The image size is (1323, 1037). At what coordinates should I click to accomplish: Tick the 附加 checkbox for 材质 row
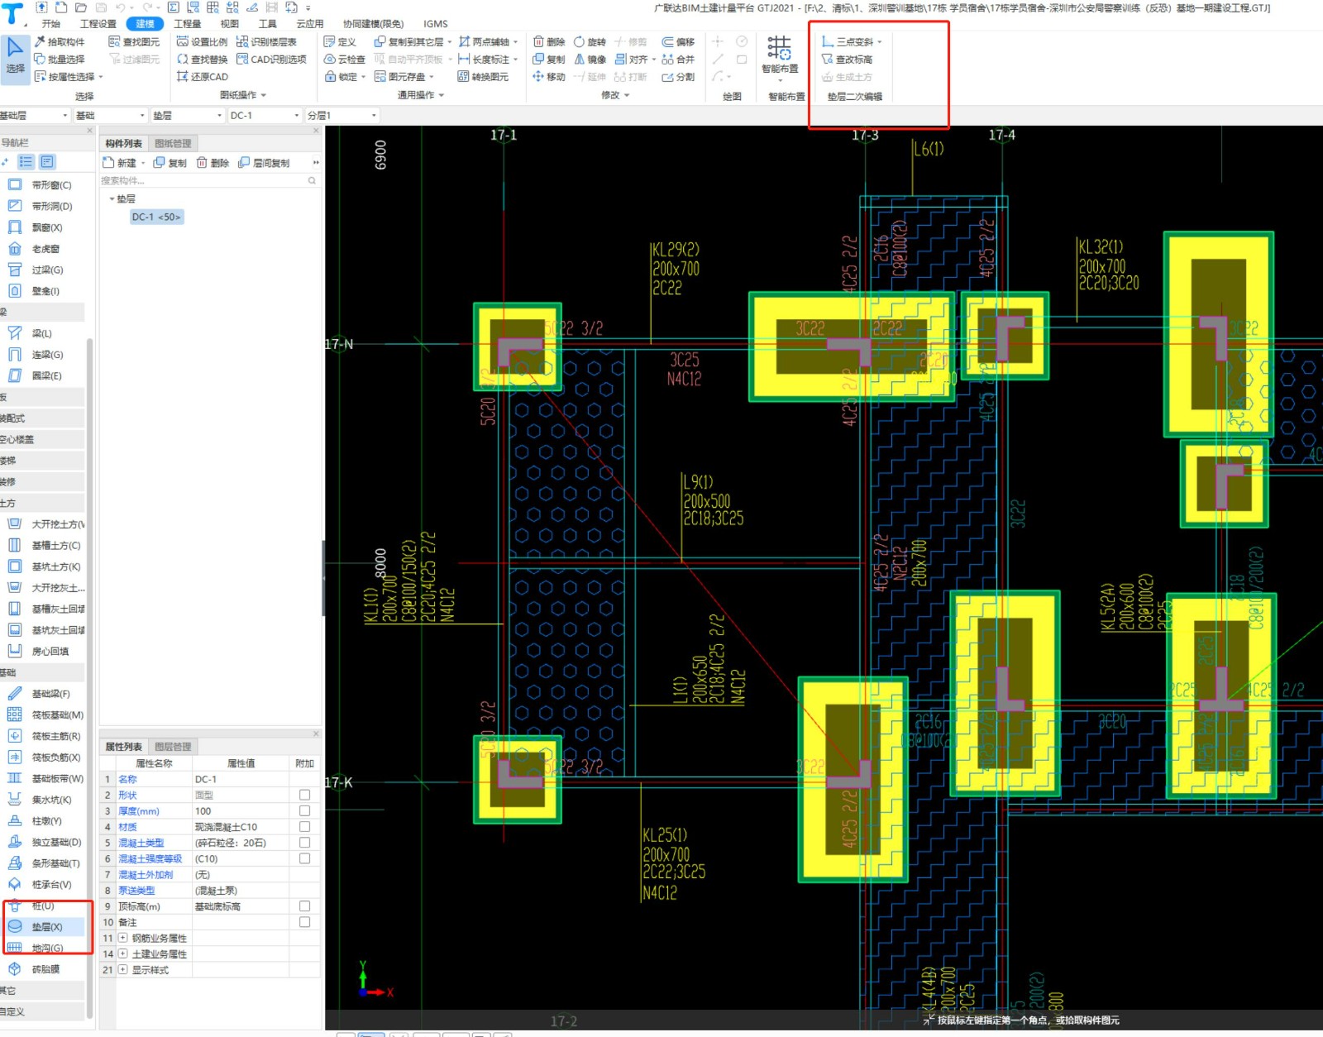pyautogui.click(x=304, y=826)
